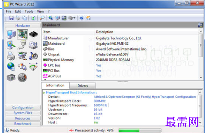Screen dimensions: 205x133
Task: Click the Print toolbar icon
Action: click(18, 18)
